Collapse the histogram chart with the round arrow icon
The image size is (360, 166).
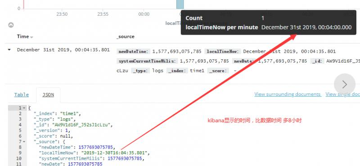pos(11,25)
